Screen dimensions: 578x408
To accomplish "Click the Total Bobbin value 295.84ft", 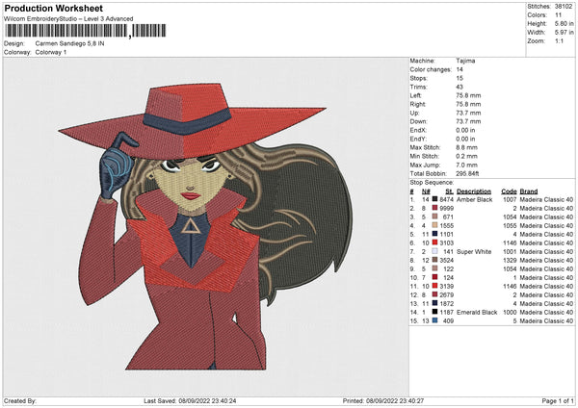I will point(467,173).
